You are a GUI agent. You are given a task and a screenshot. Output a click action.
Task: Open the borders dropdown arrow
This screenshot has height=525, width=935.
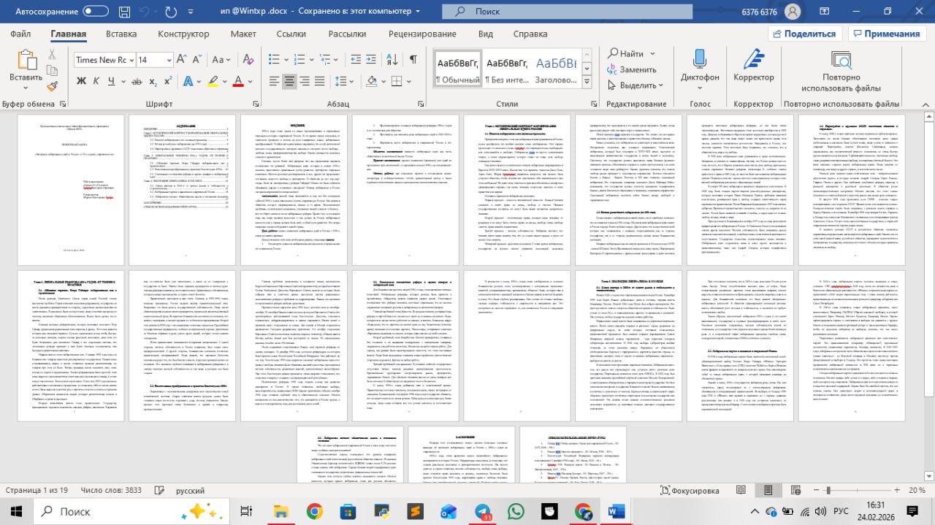tap(409, 81)
